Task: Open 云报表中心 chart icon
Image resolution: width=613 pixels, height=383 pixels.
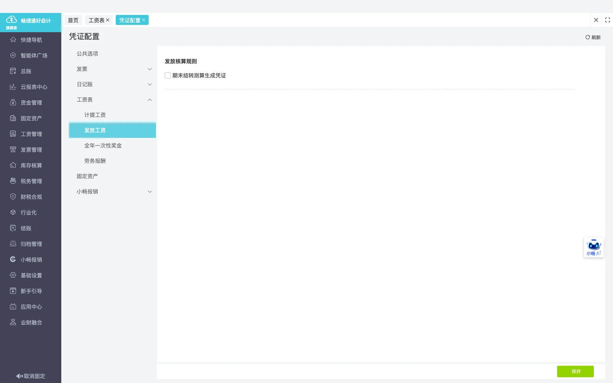Action: click(13, 87)
